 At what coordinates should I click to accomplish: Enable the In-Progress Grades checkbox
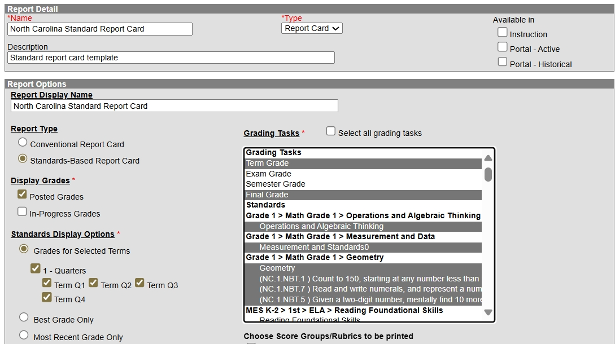[x=22, y=211]
